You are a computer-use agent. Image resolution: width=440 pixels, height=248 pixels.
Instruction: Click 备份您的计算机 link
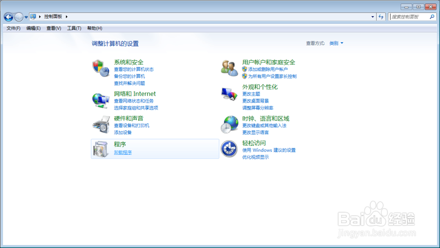coord(129,76)
